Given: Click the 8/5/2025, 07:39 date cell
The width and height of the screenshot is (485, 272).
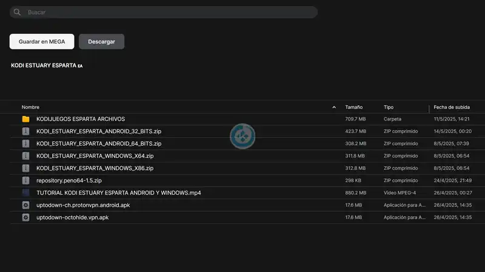Looking at the screenshot, I should [x=451, y=144].
